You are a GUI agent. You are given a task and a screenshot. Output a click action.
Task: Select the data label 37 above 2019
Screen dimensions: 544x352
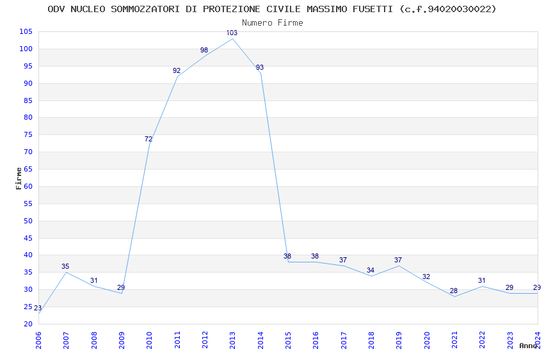click(398, 260)
